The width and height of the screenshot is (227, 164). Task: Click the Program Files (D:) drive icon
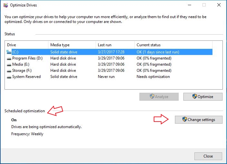pyautogui.click(x=9, y=59)
